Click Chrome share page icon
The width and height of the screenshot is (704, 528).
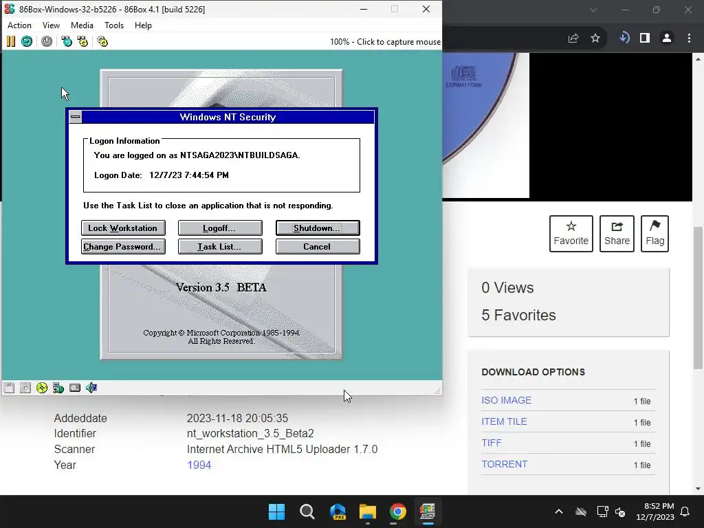click(573, 38)
